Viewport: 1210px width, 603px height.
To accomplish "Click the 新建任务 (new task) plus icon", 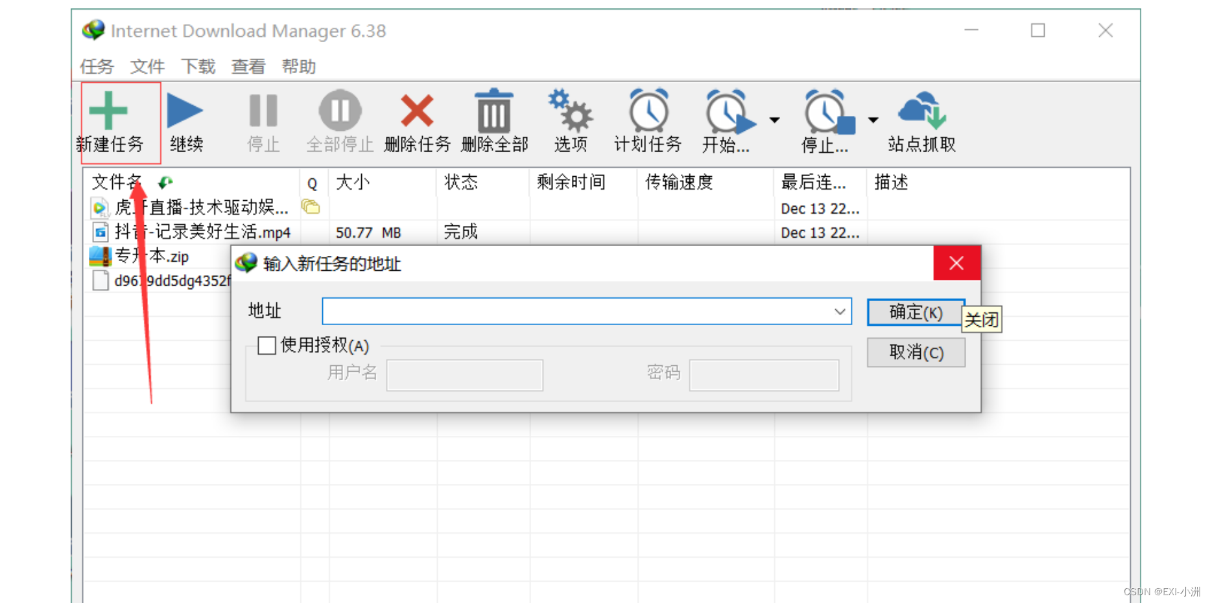I will tap(108, 110).
